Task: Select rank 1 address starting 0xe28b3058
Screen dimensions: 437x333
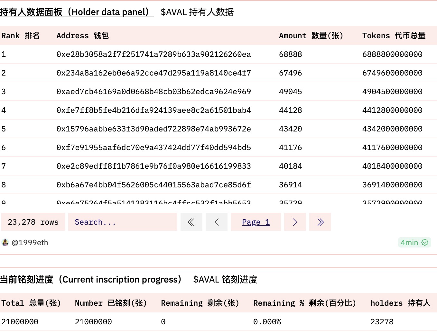Action: (154, 54)
